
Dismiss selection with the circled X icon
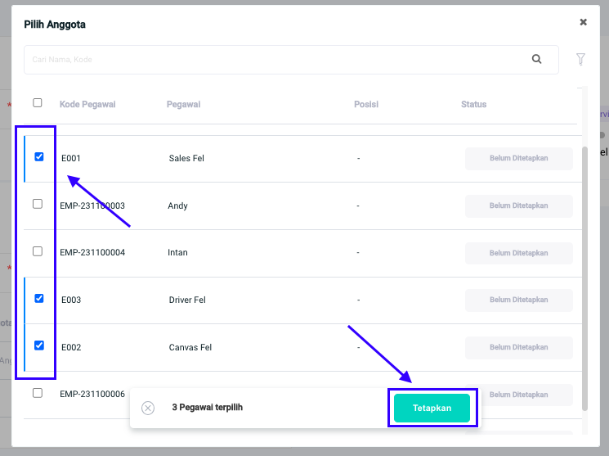point(148,408)
